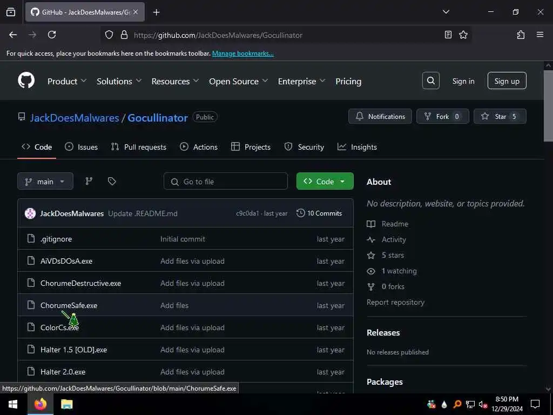Click the Notifications button
Viewport: 553px width, 415px height.
point(380,116)
